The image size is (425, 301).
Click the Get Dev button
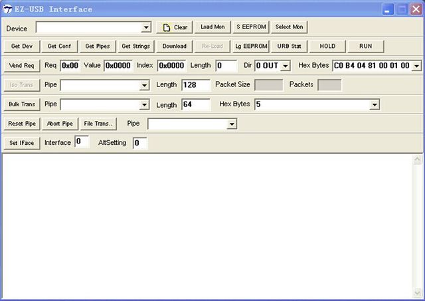[x=22, y=47]
